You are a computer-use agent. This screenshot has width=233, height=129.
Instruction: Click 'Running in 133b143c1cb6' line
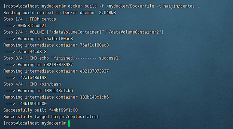[x=45, y=91]
